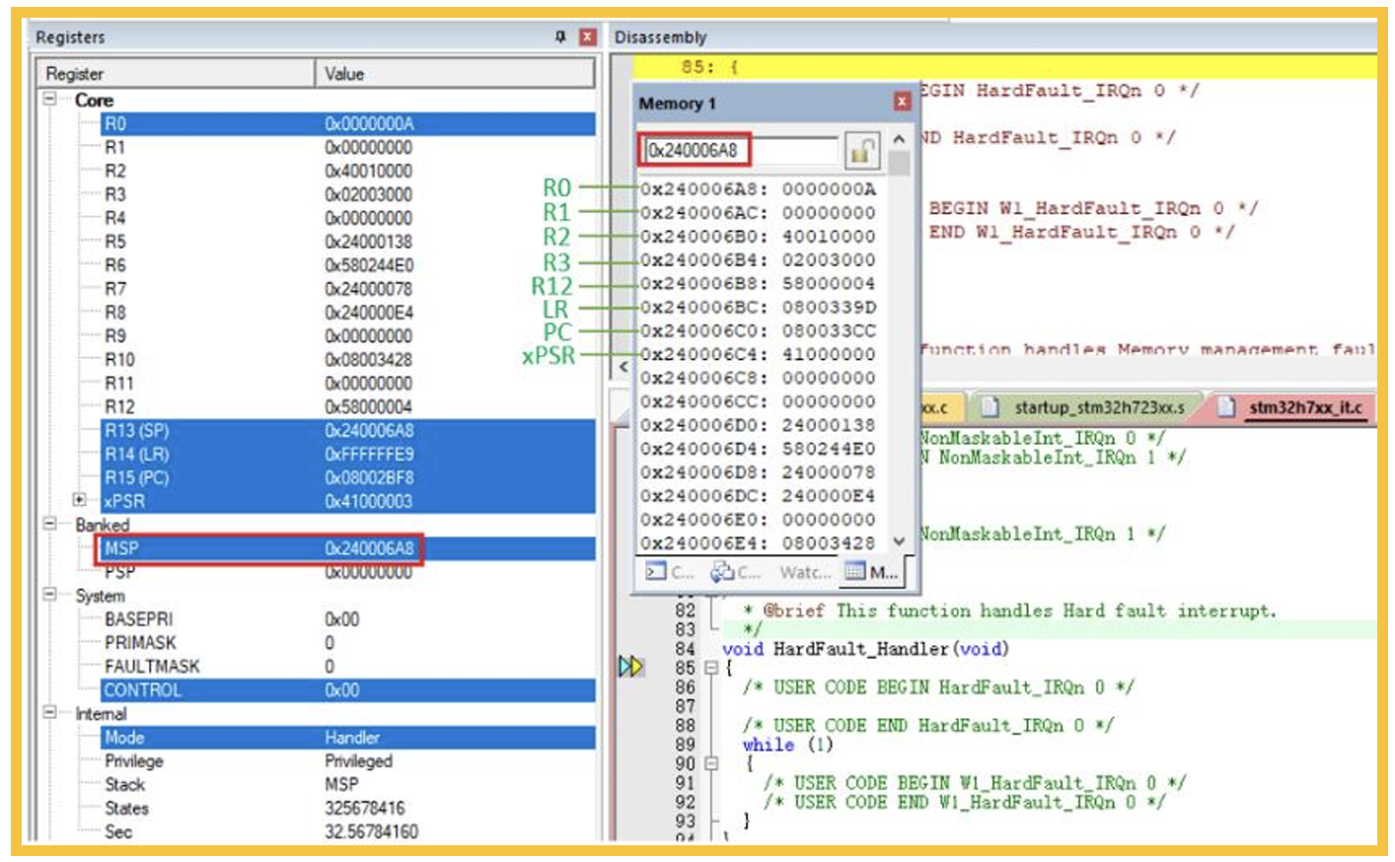Screen dimensions: 1395x862
Task: Collapse the Banked register group
Action: [x=49, y=524]
